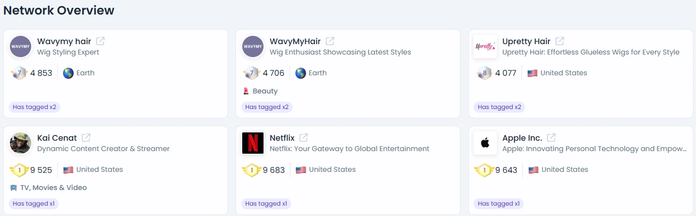Click Earth location in Wavymy hair card
Image resolution: width=696 pixels, height=216 pixels.
click(86, 73)
